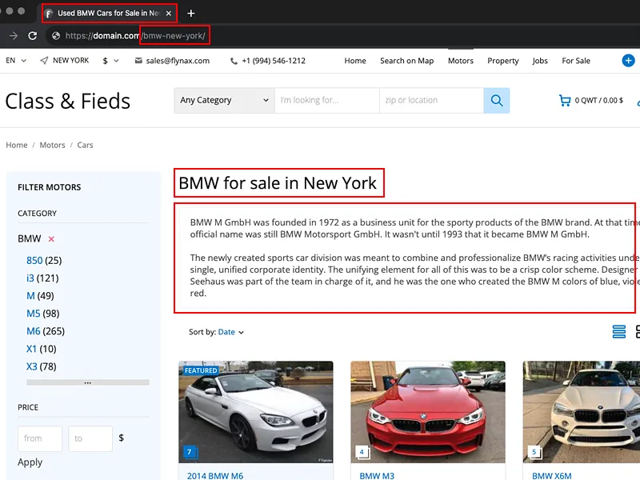This screenshot has height=480, width=640.
Task: Filter by the X1 model link
Action: (31, 349)
